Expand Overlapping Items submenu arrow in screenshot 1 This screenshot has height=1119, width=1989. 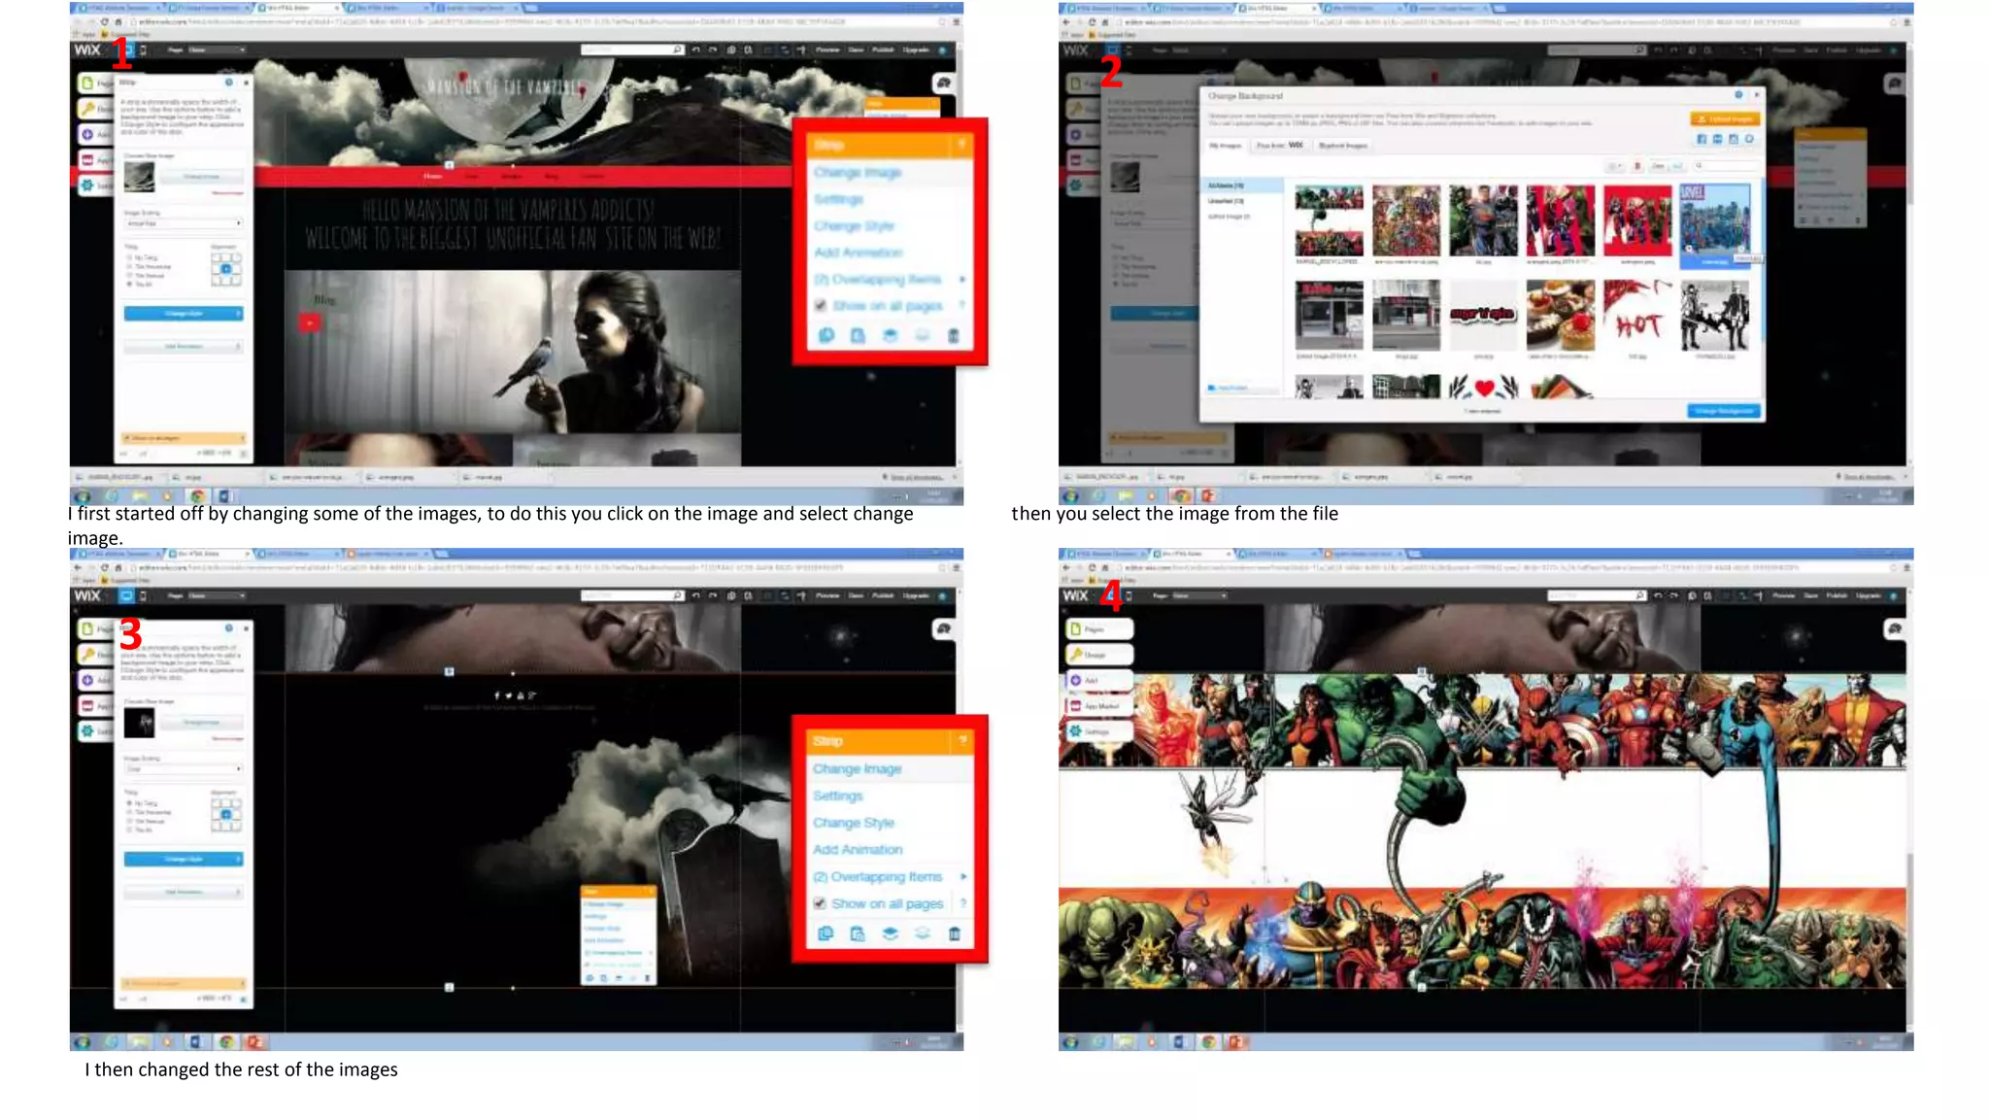click(x=962, y=280)
